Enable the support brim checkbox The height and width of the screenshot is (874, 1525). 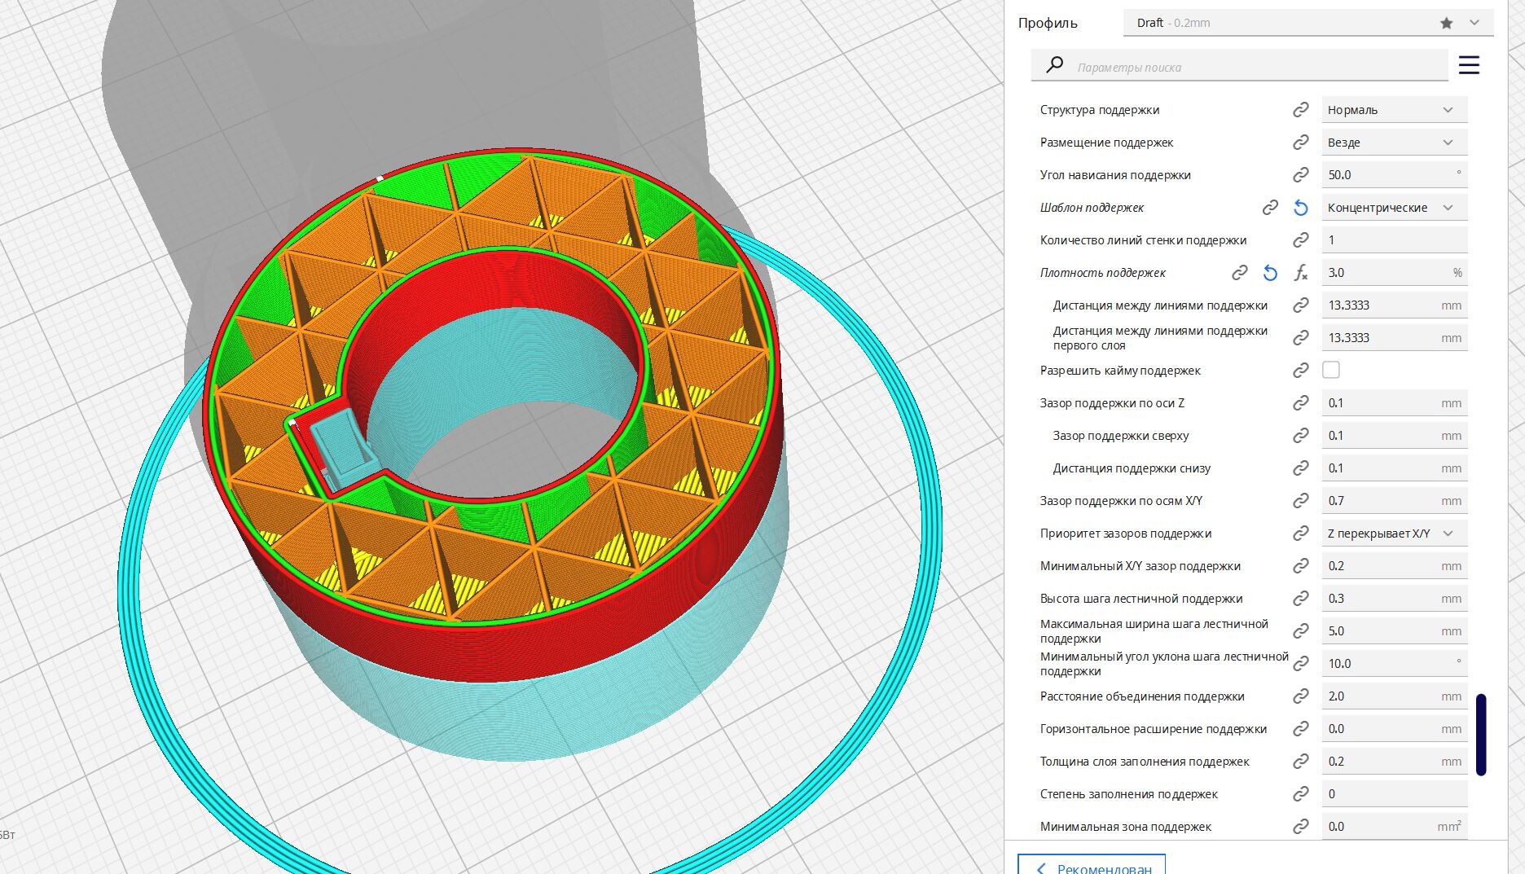pos(1330,370)
